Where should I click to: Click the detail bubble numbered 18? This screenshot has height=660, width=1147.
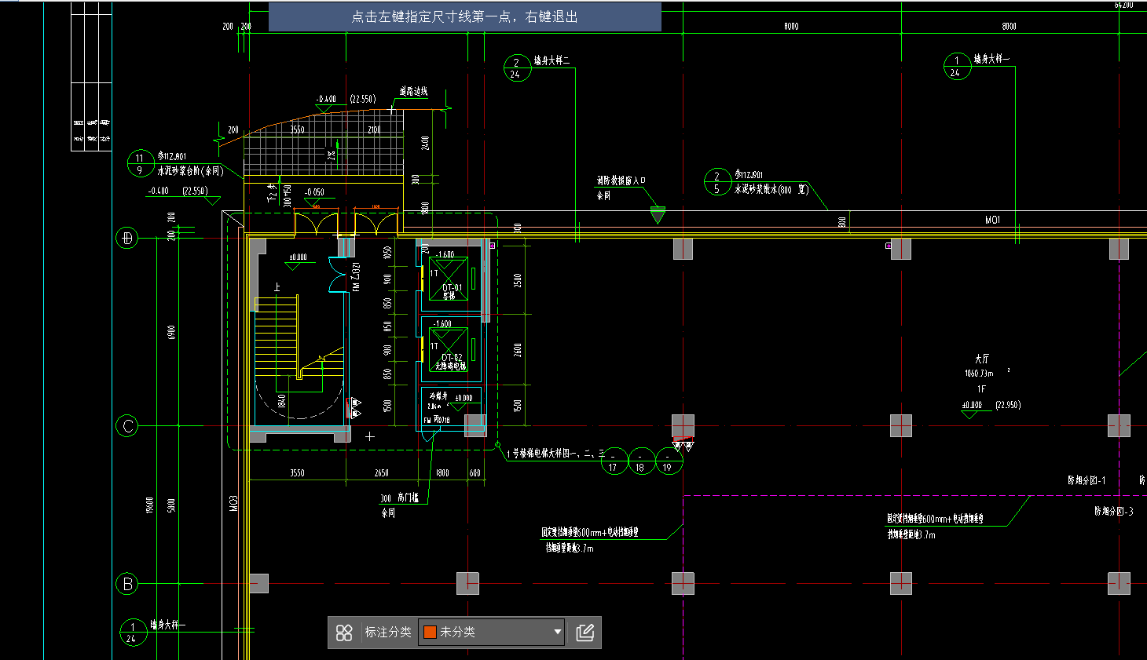[x=640, y=461]
